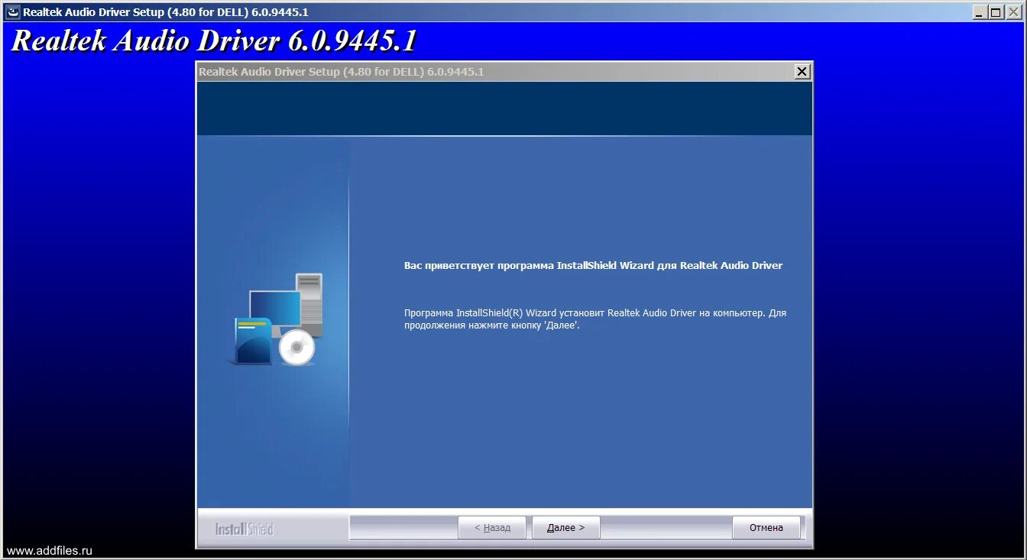Image resolution: width=1027 pixels, height=560 pixels.
Task: Cancel setup with the Отмена button
Action: pos(766,528)
